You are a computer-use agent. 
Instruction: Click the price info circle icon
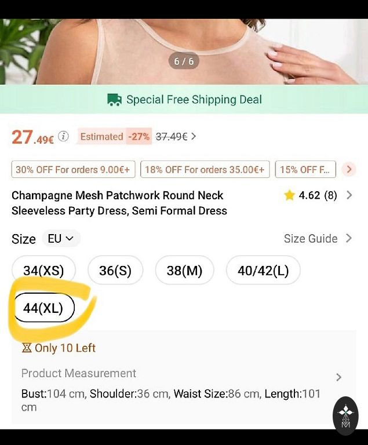(x=64, y=137)
